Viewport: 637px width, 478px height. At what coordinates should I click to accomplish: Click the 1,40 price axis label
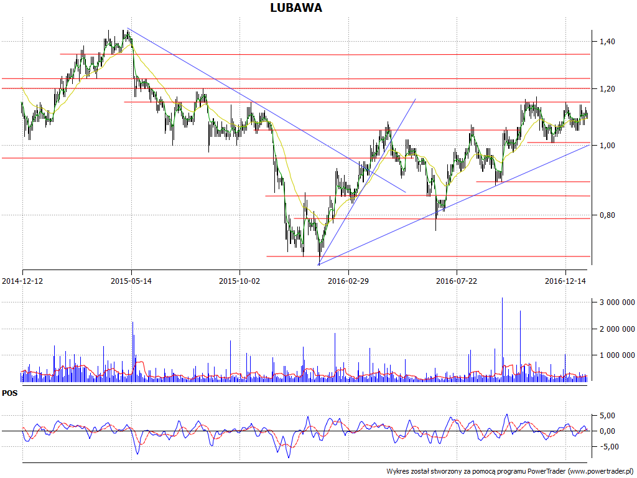click(607, 42)
